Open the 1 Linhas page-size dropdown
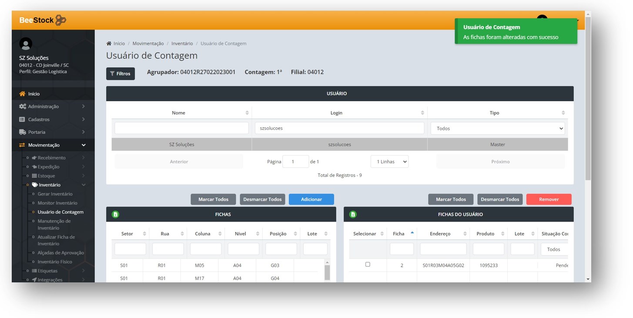633x318 pixels. (389, 162)
